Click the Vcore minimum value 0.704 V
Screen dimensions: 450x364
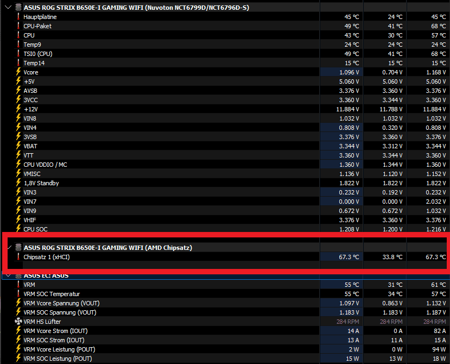[392, 72]
